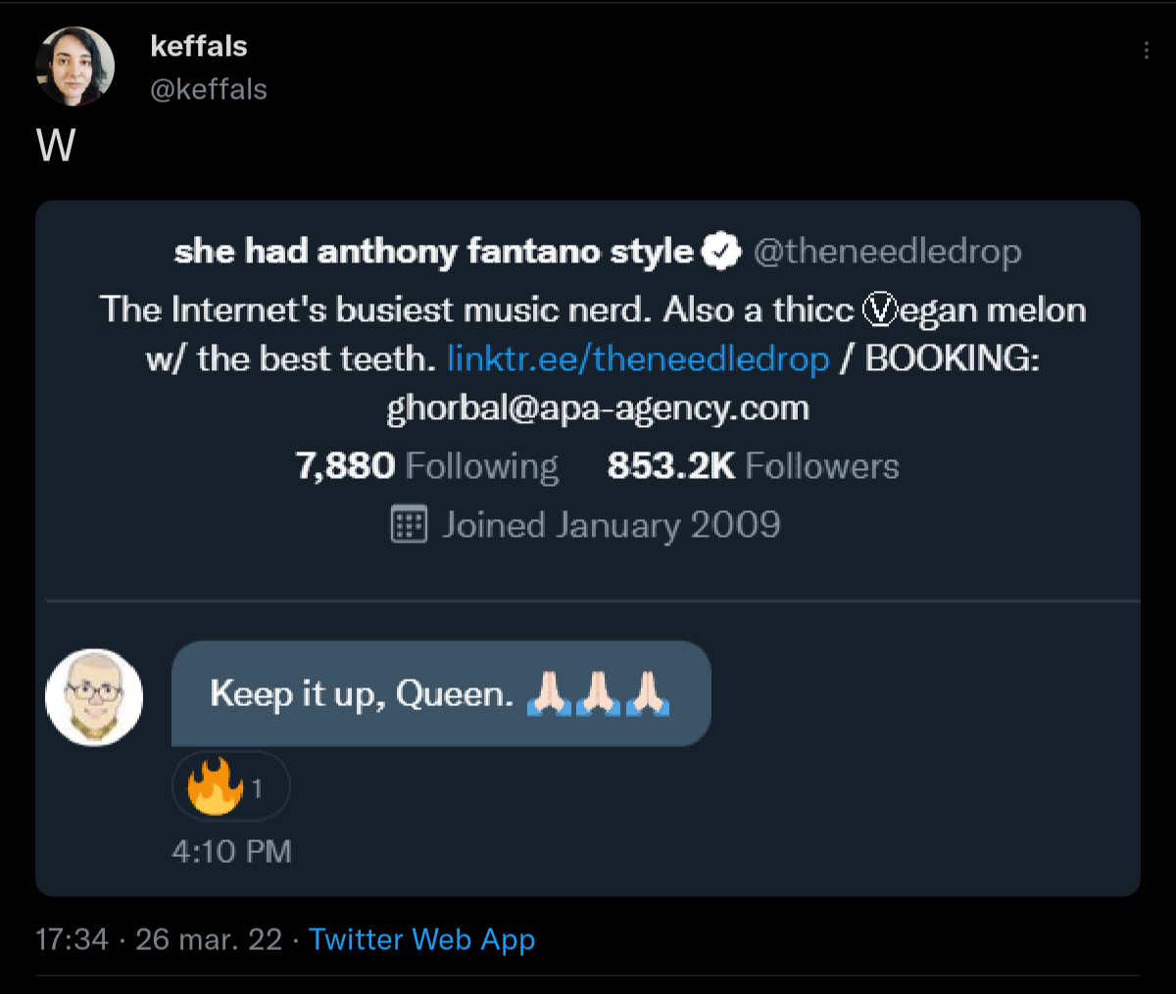Toggle the fire emoji reaction
The image size is (1176, 994).
coord(230,785)
